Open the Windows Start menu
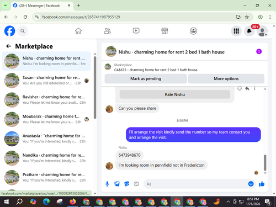 click(7, 201)
